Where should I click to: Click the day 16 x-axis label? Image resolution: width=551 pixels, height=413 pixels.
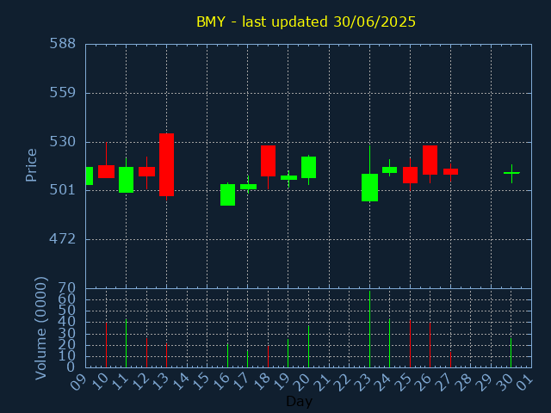(220, 381)
